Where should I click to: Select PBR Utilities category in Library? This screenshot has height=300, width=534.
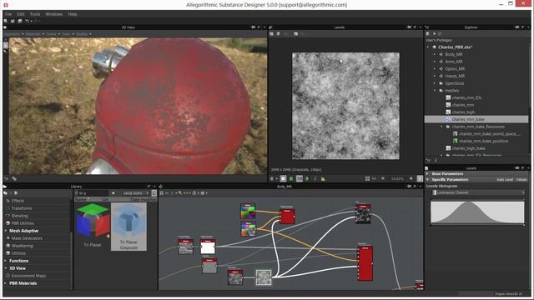pyautogui.click(x=23, y=223)
